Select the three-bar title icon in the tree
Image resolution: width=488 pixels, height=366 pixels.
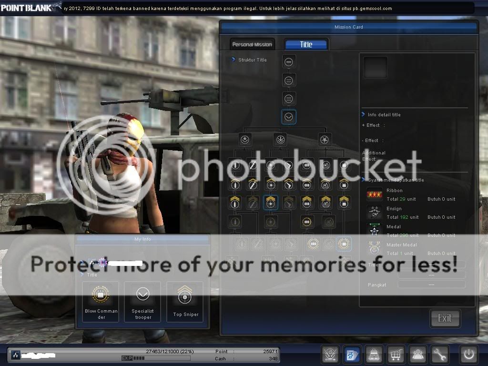(x=288, y=99)
